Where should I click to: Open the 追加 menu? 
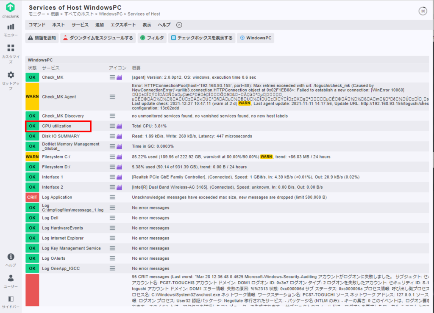coord(99,25)
